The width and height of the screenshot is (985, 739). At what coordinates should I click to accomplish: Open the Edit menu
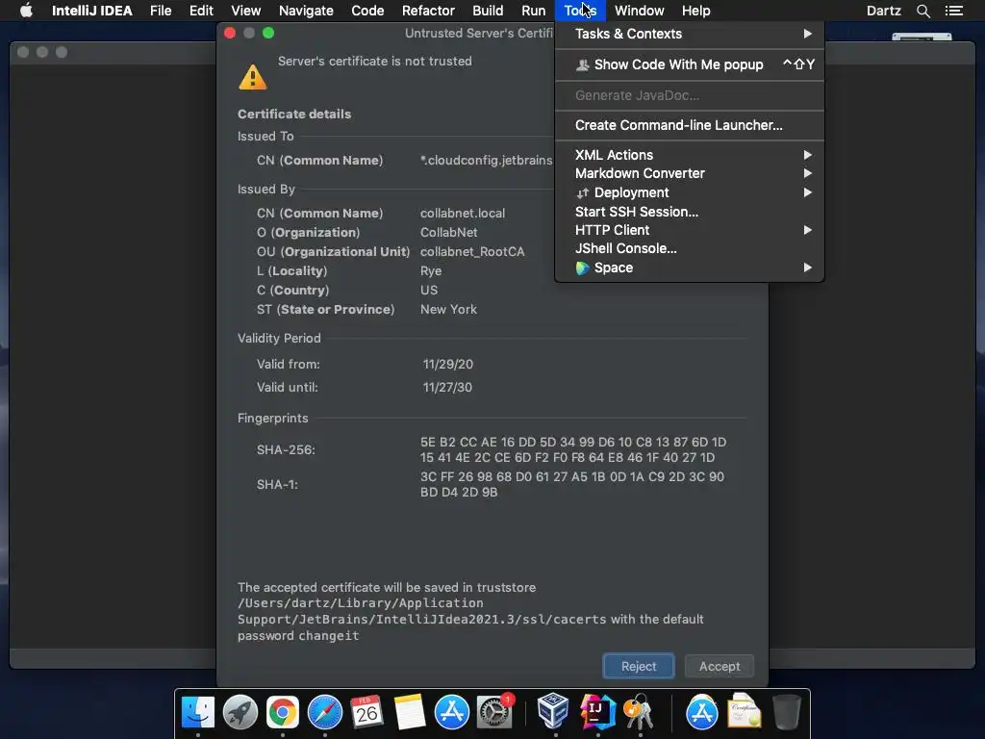pyautogui.click(x=201, y=11)
